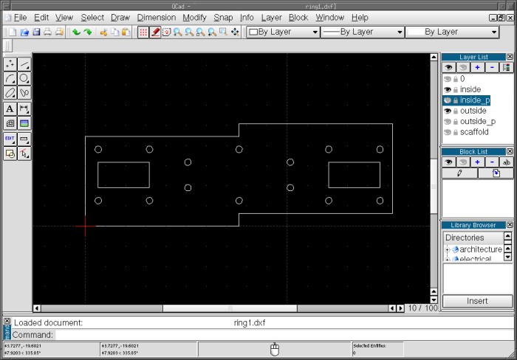
Task: Add a new layer with plus button
Action: coord(477,68)
